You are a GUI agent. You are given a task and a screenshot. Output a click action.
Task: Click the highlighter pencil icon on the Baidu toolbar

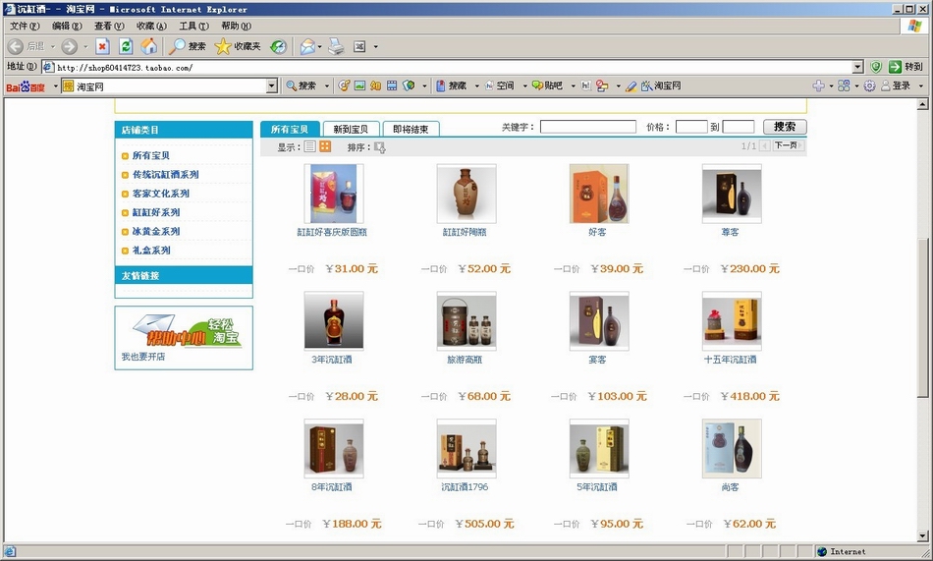631,86
